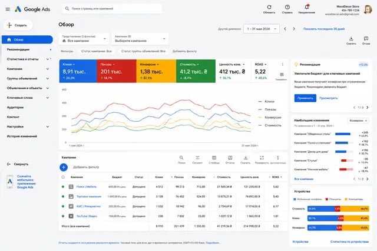Select Обзор in the sidebar
Image resolution: width=377 pixels, height=251 pixels.
click(27, 39)
